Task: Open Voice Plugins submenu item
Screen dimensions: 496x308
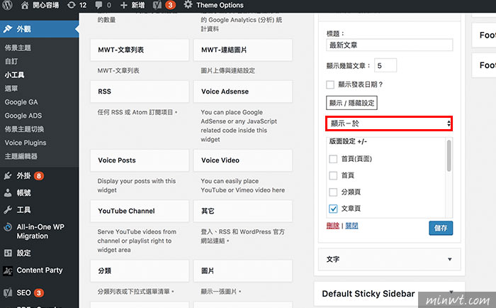Action: (x=26, y=143)
